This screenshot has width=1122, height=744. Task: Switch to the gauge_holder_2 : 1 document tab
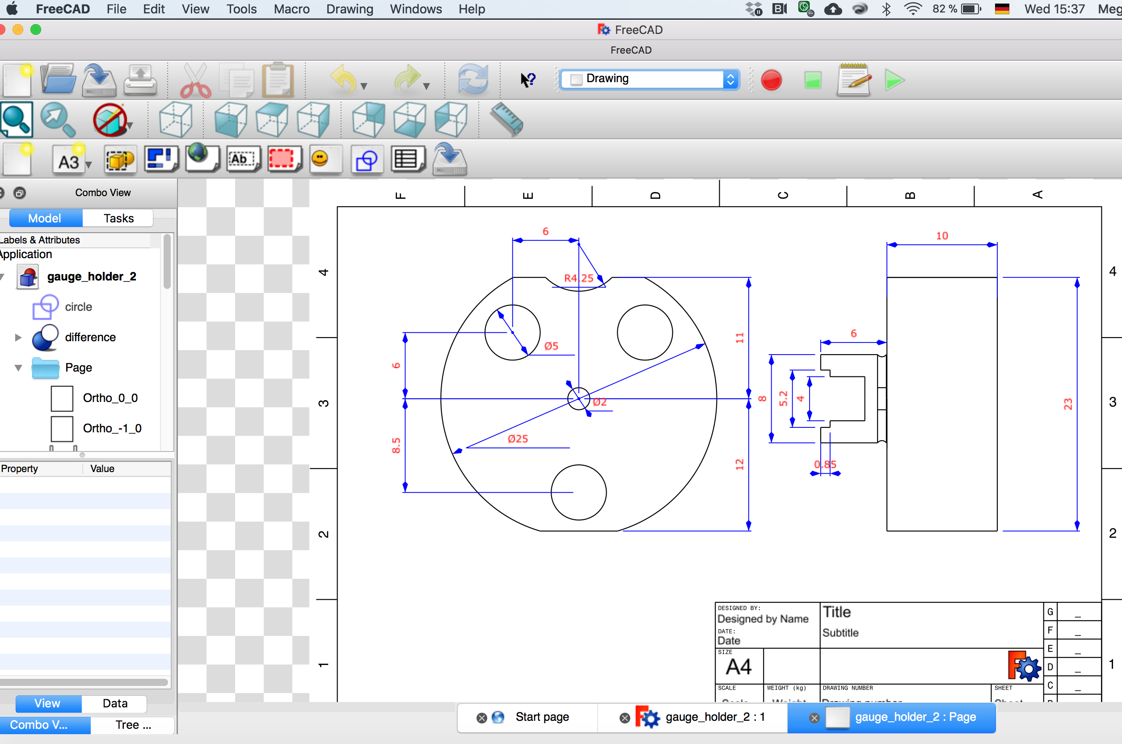pos(715,717)
